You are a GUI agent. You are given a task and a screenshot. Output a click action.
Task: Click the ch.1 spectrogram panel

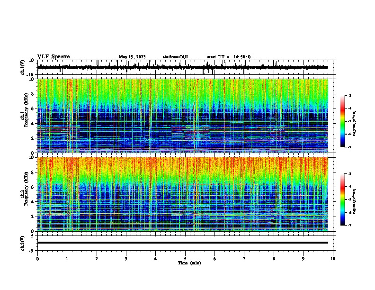point(182,116)
